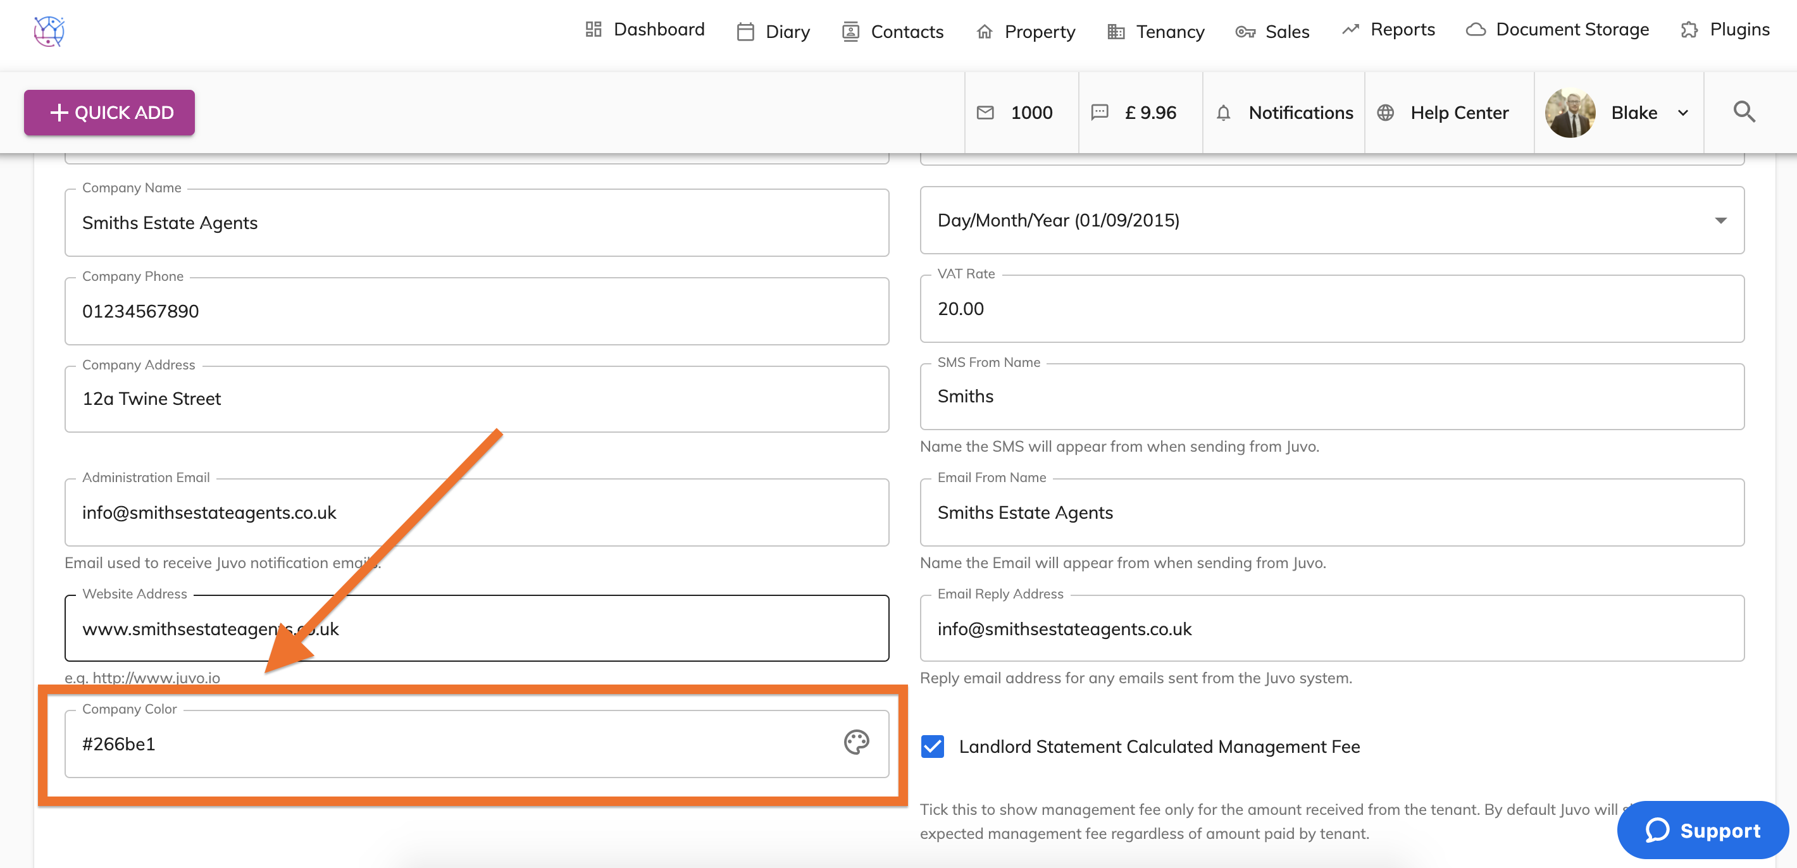
Task: Click the Juvo logo icon
Action: (x=49, y=32)
